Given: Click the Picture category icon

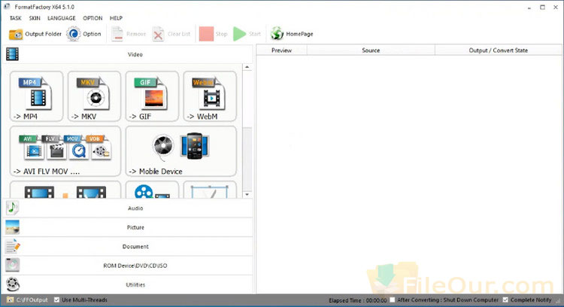Looking at the screenshot, I should tap(12, 227).
